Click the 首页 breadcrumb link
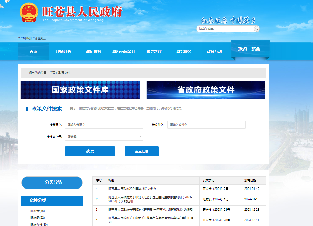 [x=52, y=73]
